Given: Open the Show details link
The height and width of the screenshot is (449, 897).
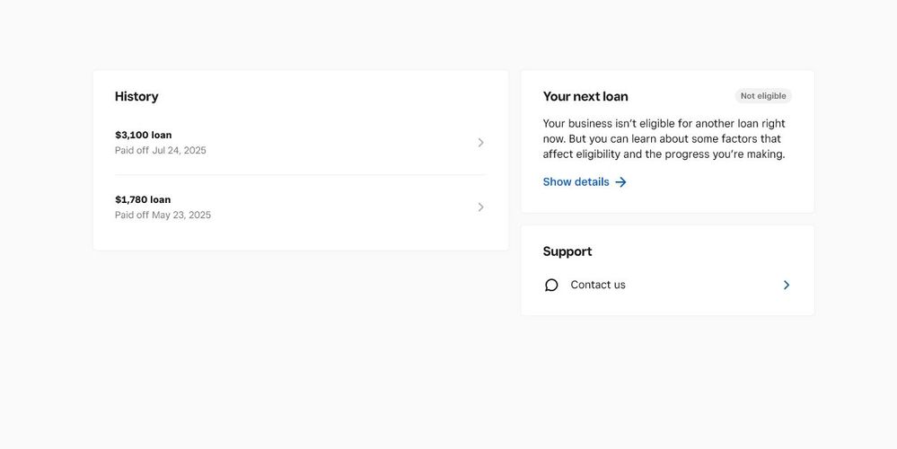Looking at the screenshot, I should pyautogui.click(x=576, y=182).
